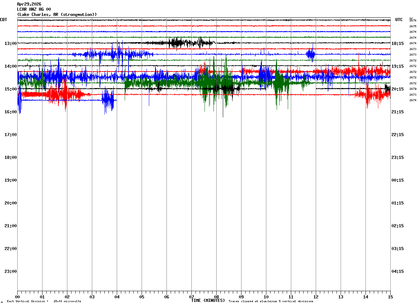418x306 pixels.
Task: Click the DC column header at top right
Action: coord(411,19)
